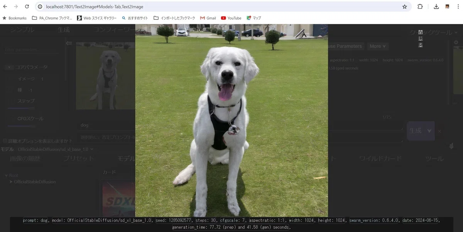Toggle 詳細オプションを表示しますか checkbox

tap(5, 141)
